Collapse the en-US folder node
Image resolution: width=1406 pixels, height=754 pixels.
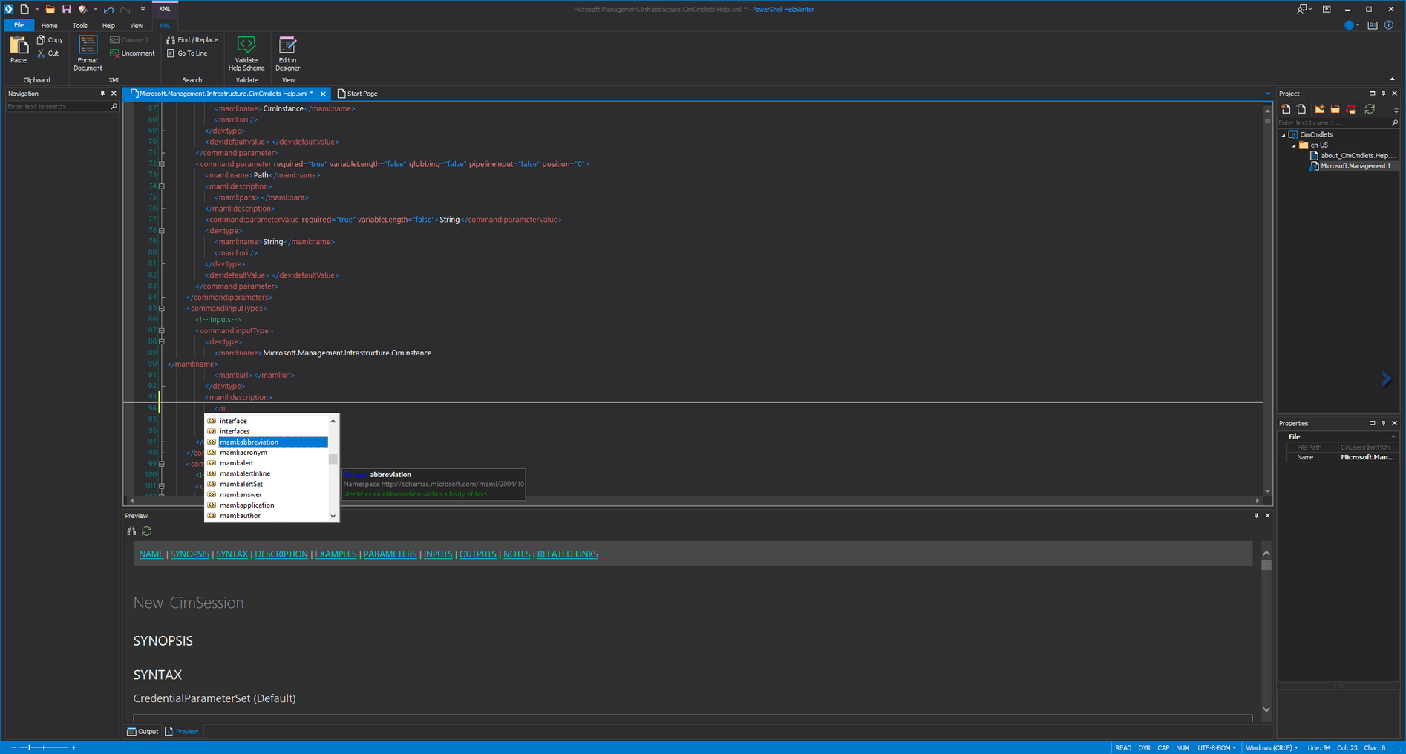[x=1294, y=145]
